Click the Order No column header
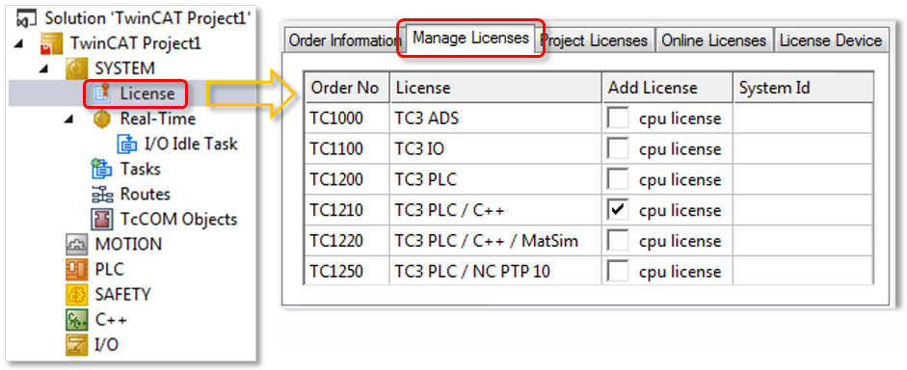This screenshot has height=370, width=907. pyautogui.click(x=347, y=88)
